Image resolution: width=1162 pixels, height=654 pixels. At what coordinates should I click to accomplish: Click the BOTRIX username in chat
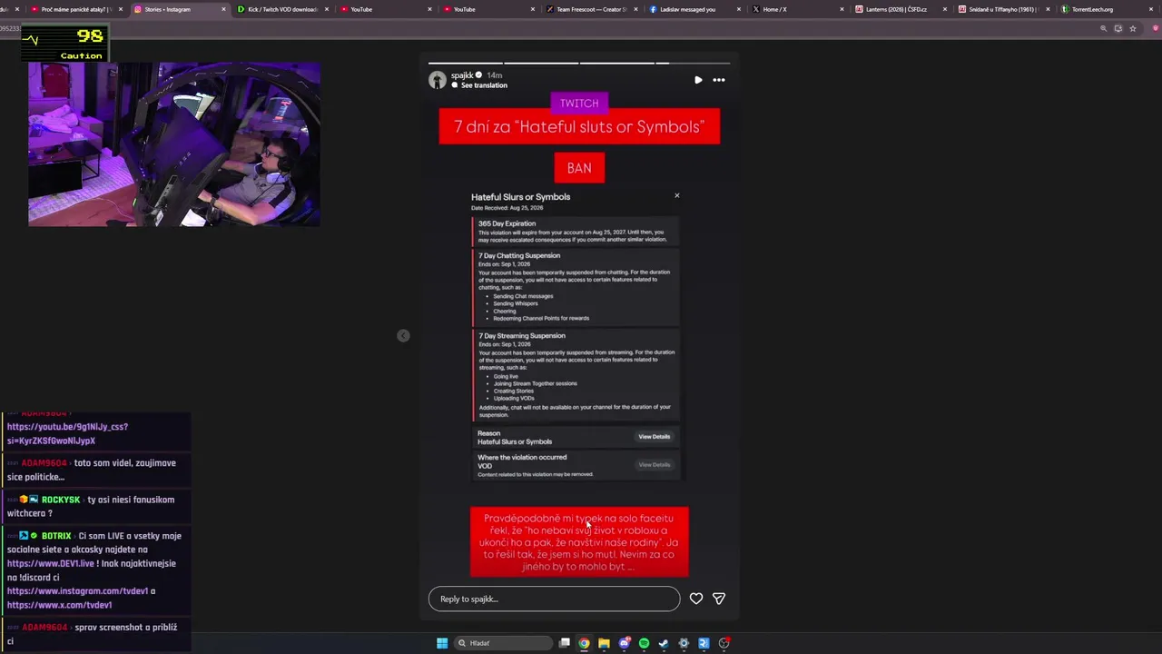pos(57,536)
